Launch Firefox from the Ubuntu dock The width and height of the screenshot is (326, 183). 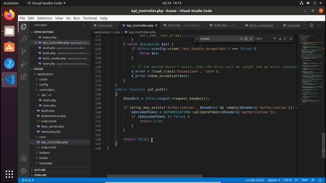tap(9, 15)
